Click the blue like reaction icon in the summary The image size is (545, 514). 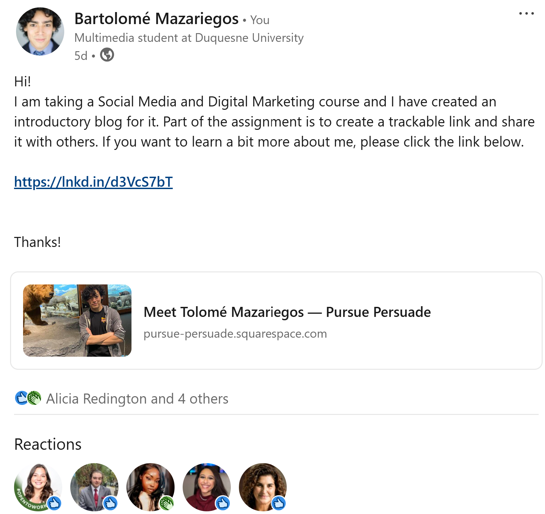click(x=21, y=398)
